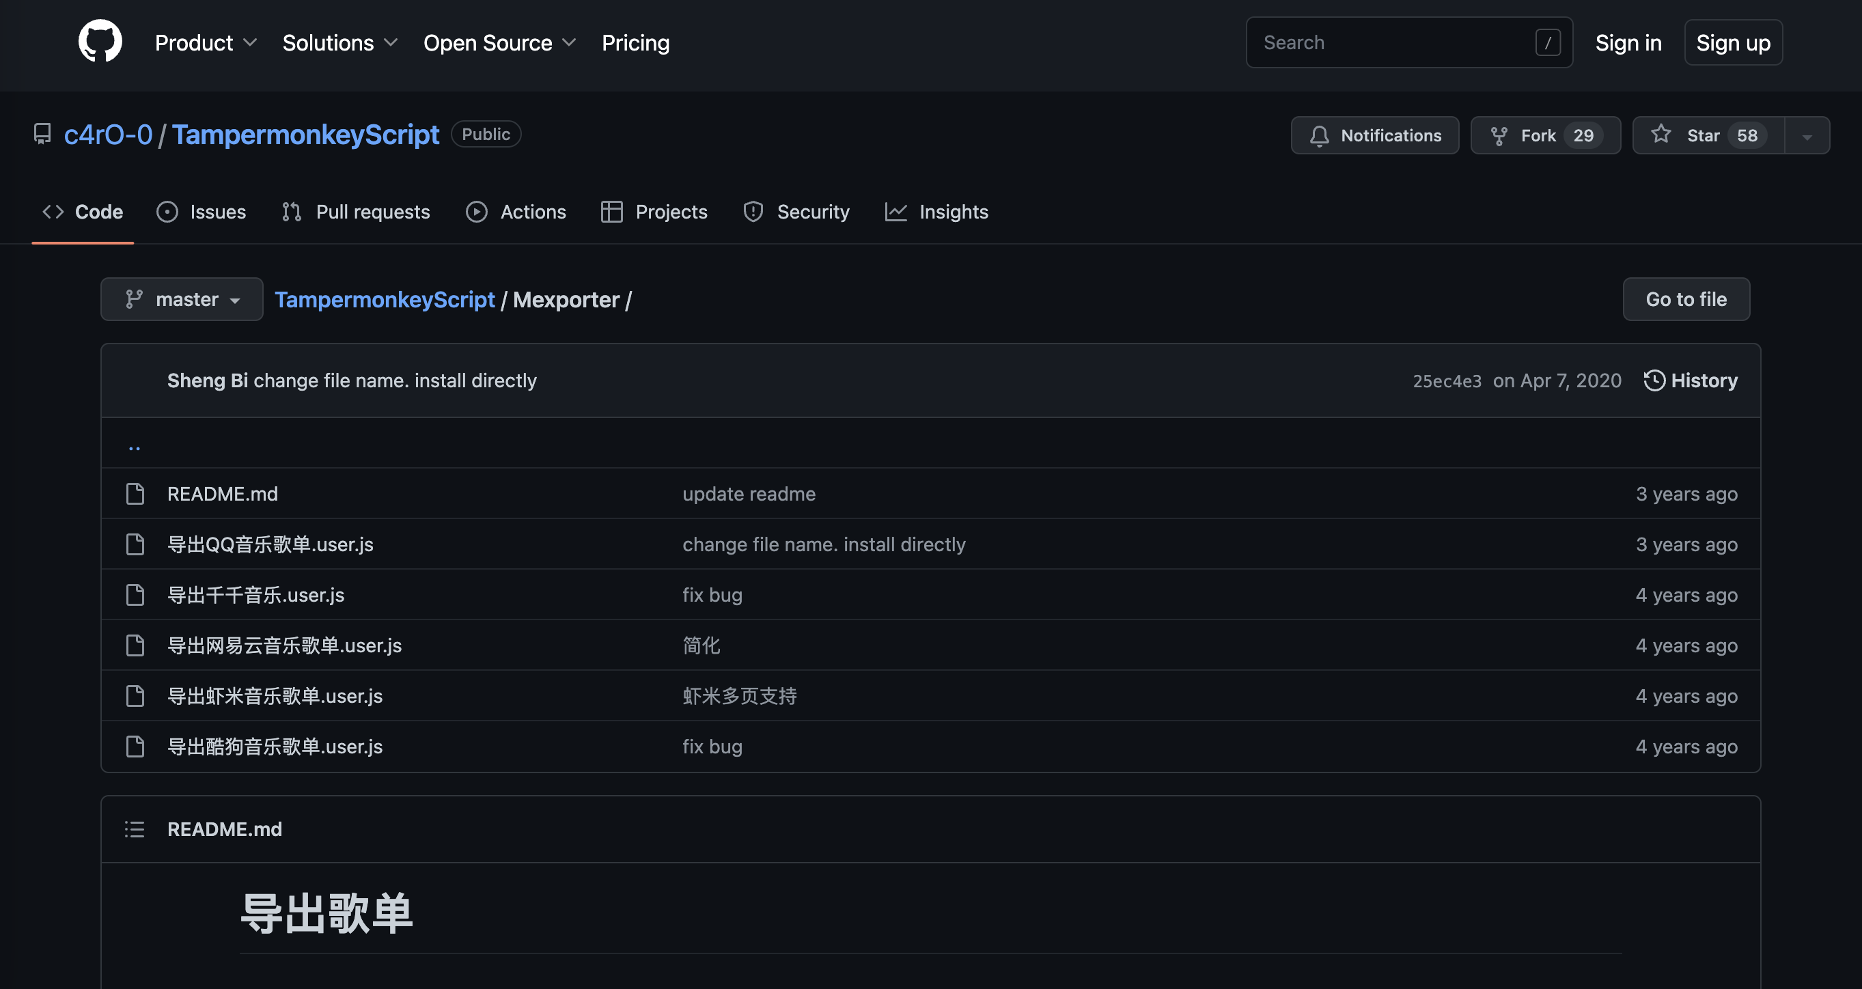Expand the star lists dropdown arrow
Image resolution: width=1862 pixels, height=989 pixels.
point(1807,136)
